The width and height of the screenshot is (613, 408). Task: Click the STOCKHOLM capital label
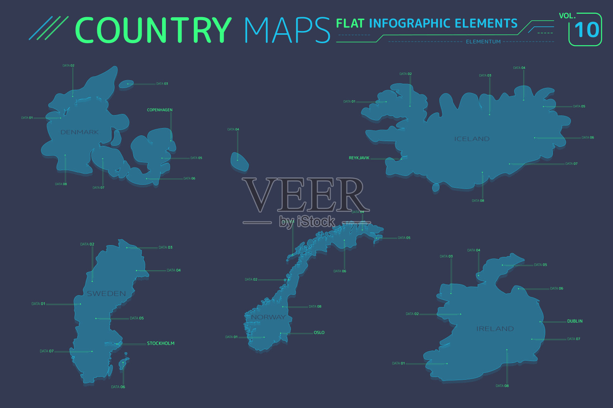point(161,343)
